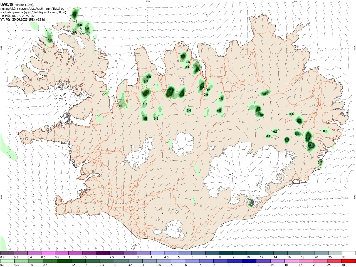
Task: Click the 0.8 precipitation label in the north
Action: pyautogui.click(x=187, y=67)
